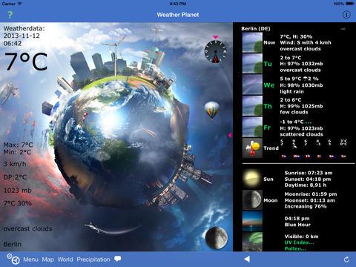Viewport: 356px width, 267px height.
Task: Open help via green question mark
Action: click(x=10, y=14)
